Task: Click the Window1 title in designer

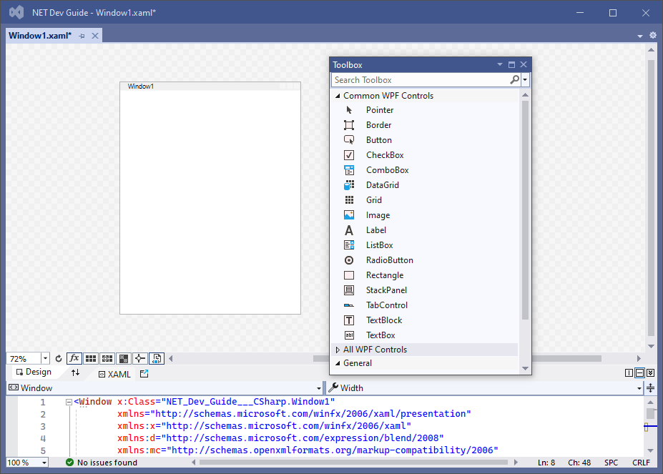Action: [141, 87]
